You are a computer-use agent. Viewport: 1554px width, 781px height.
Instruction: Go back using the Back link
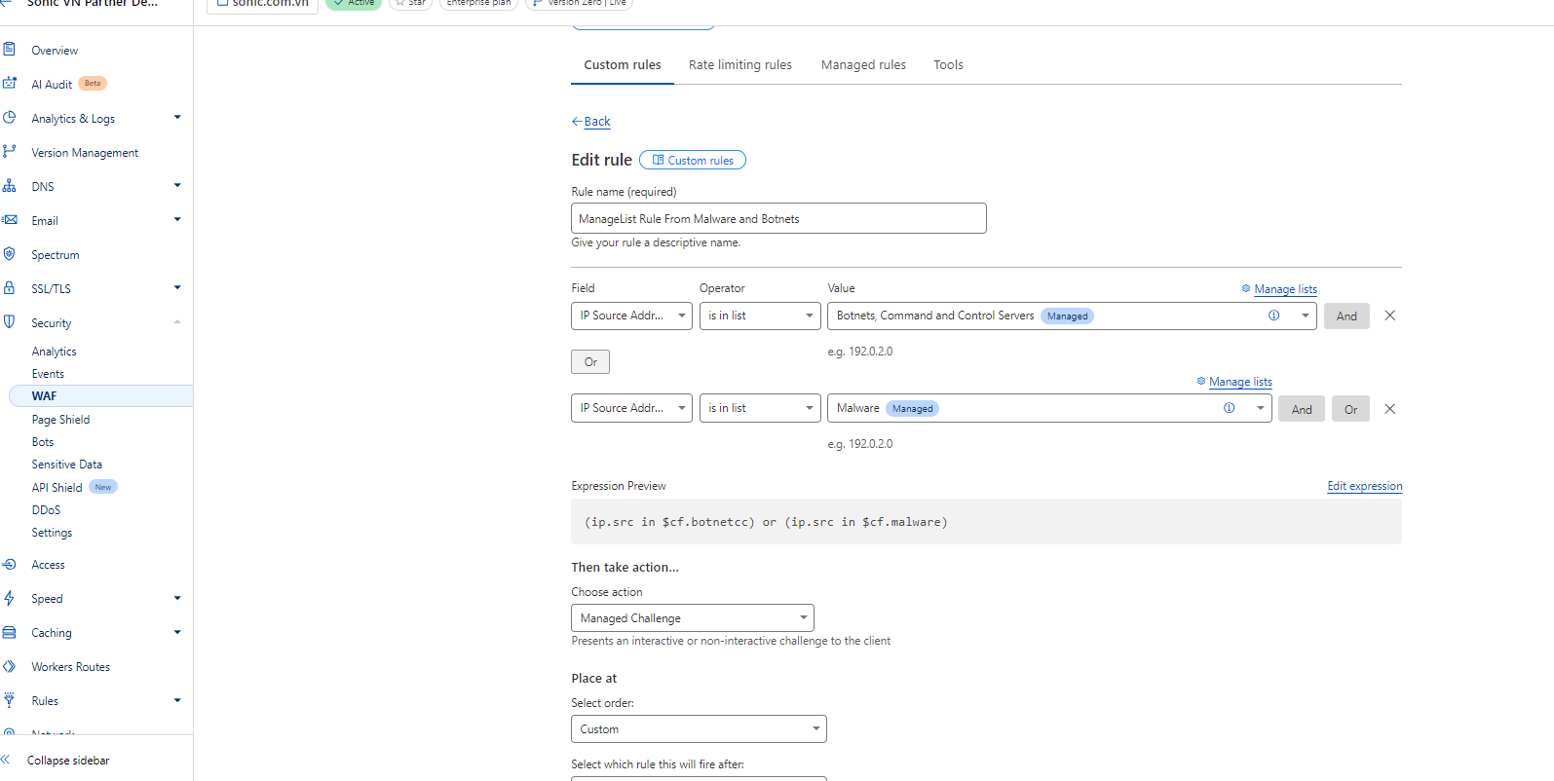[x=596, y=122]
